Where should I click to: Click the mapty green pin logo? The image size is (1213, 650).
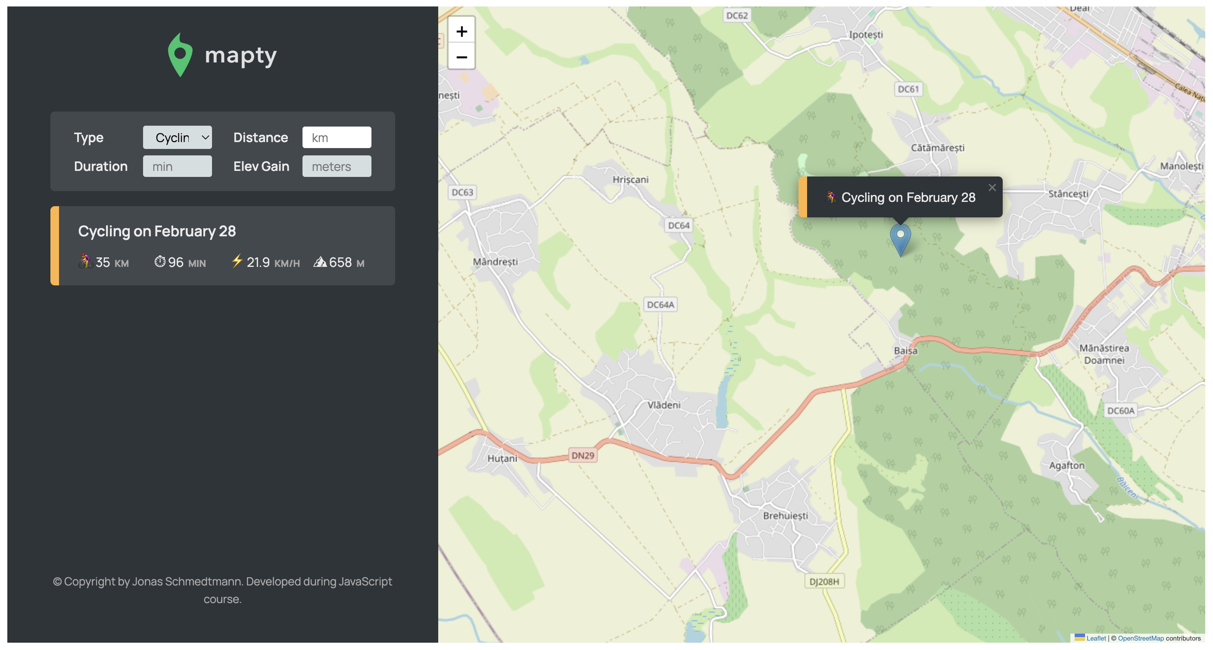pos(180,55)
